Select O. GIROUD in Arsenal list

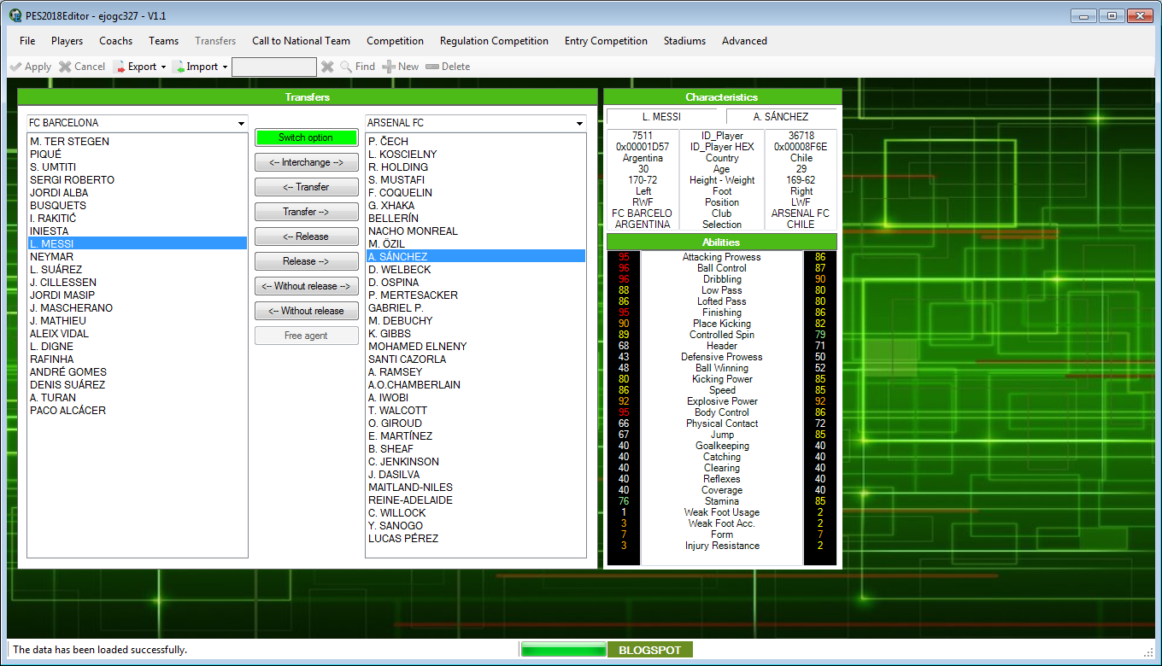coord(476,424)
